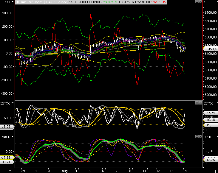The width and height of the screenshot is (218, 173).
Task: Select the DSSB value marker 13,25
Action: click(x=211, y=160)
